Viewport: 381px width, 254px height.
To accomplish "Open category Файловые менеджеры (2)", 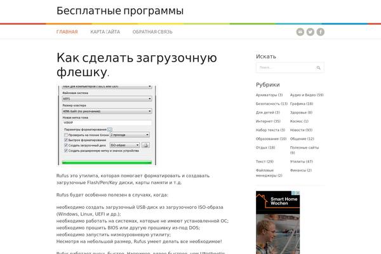I will tap(269, 173).
